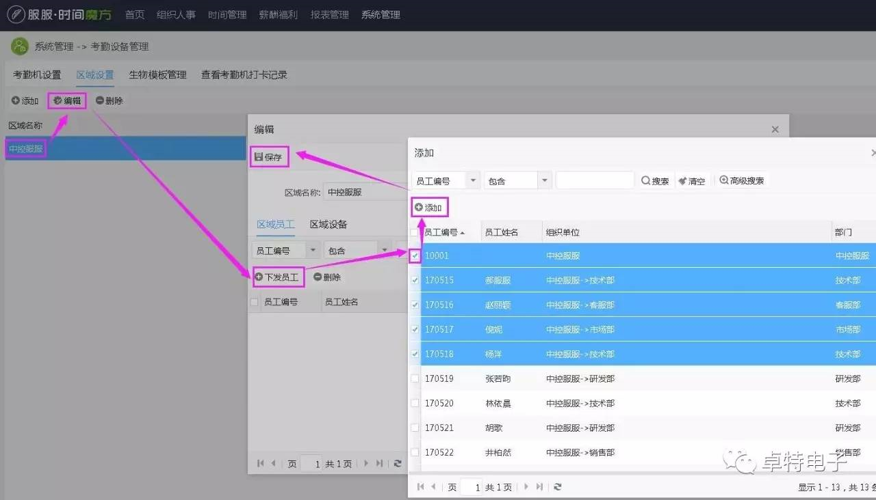The width and height of the screenshot is (876, 500).
Task: Click the 编辑 icon in area toolbar
Action: pyautogui.click(x=58, y=101)
